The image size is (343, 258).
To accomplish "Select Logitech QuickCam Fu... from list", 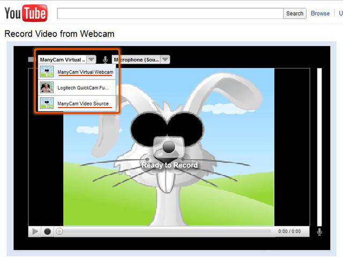I will 77,88.
